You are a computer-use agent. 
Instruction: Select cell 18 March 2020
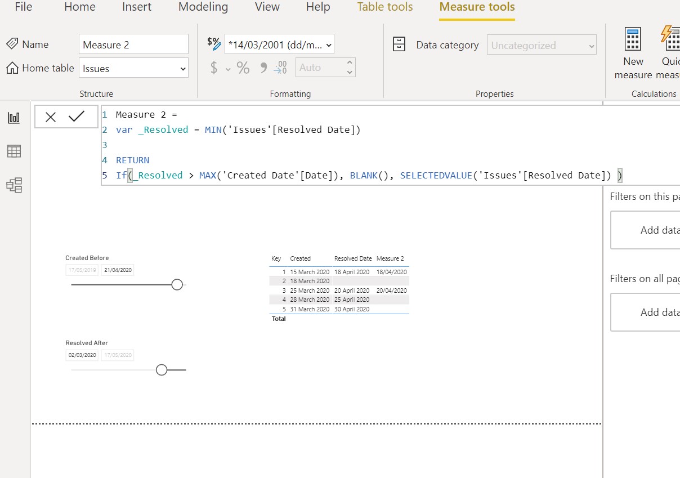pos(310,281)
